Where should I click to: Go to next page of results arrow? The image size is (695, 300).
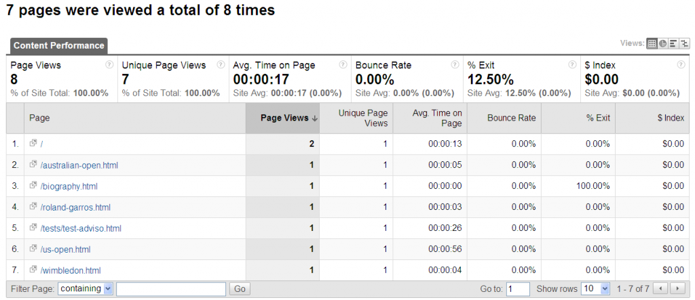[x=677, y=288]
